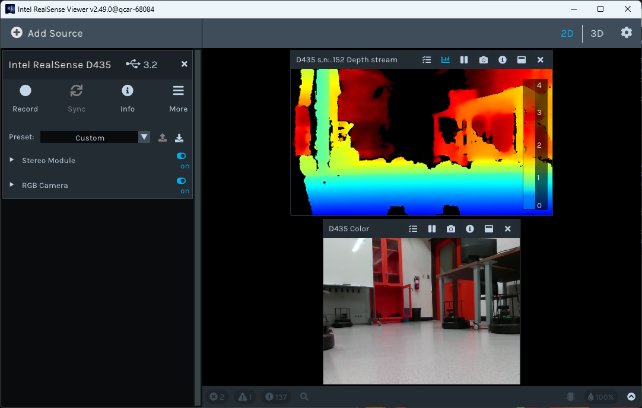Turn off the Stereo Module toggle
The height and width of the screenshot is (408, 642).
tap(182, 156)
